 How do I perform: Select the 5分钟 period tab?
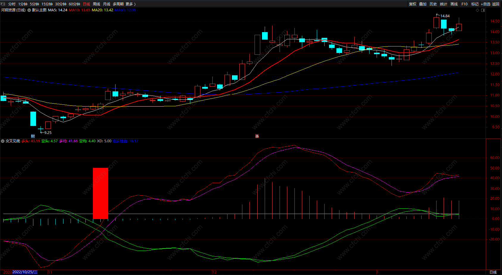point(34,4)
